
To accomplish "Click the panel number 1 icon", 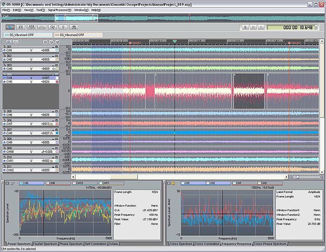I will pos(7,183).
